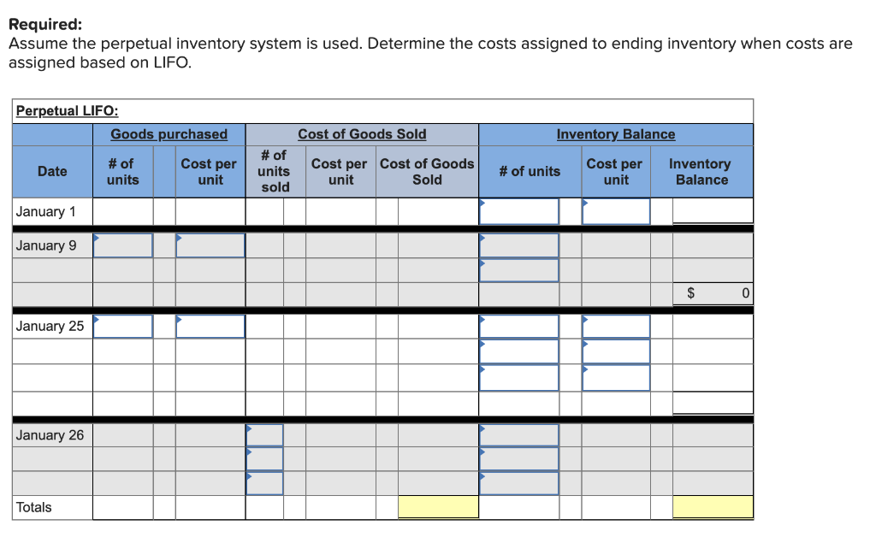Screen dimensions: 876x549
Task: Click the Required: heading
Action: 45,24
